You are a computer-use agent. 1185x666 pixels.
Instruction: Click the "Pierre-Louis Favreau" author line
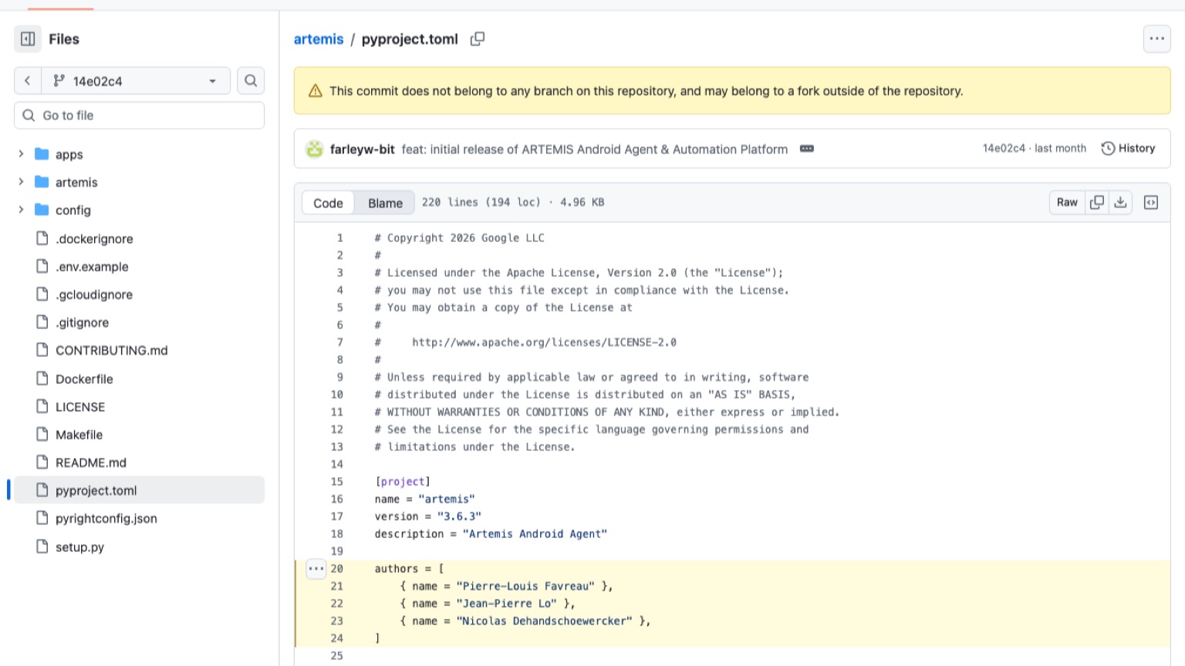click(506, 587)
